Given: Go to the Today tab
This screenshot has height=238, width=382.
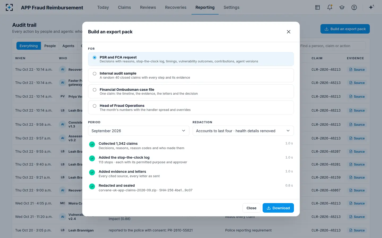Looking at the screenshot, I should 103,7.
